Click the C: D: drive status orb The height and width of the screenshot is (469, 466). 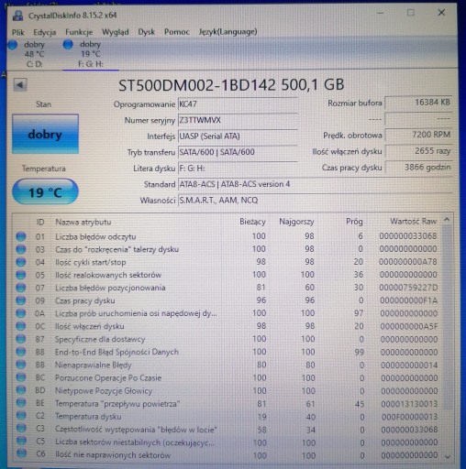pyautogui.click(x=13, y=45)
